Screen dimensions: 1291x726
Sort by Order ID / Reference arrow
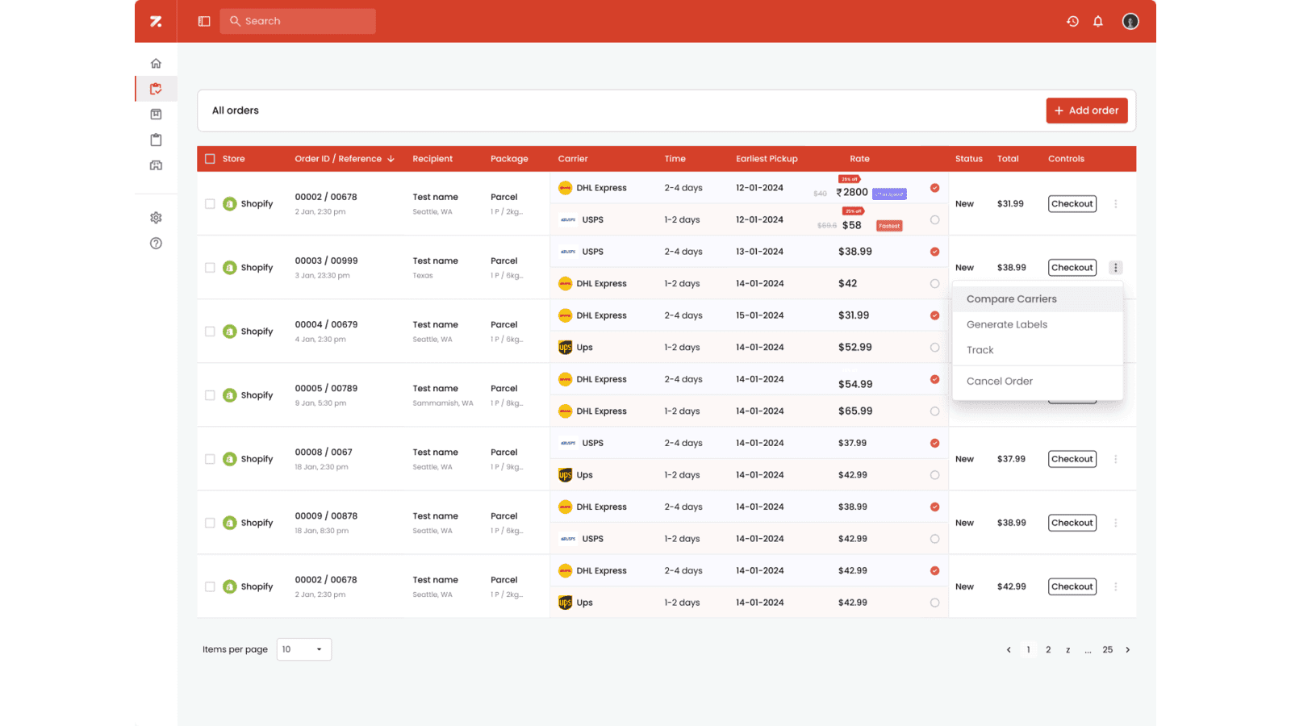(391, 158)
